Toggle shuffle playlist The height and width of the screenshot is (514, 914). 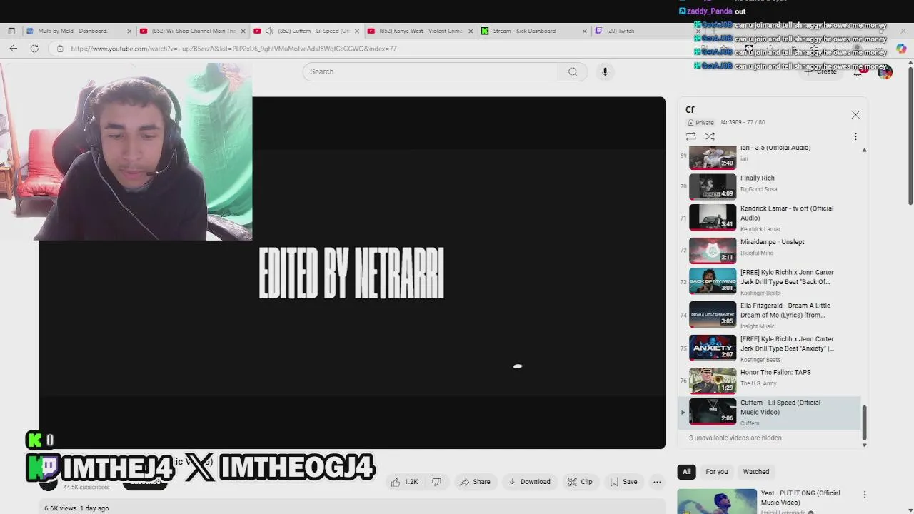point(710,136)
